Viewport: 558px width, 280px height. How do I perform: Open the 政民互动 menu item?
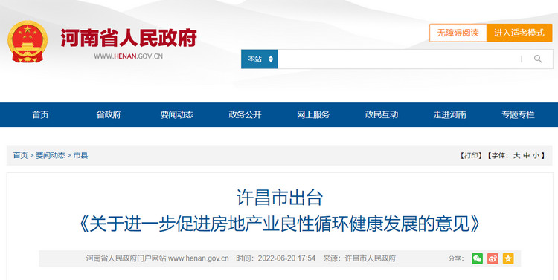tap(382, 115)
